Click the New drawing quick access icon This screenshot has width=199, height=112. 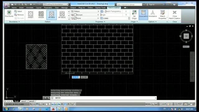[x=12, y=4]
